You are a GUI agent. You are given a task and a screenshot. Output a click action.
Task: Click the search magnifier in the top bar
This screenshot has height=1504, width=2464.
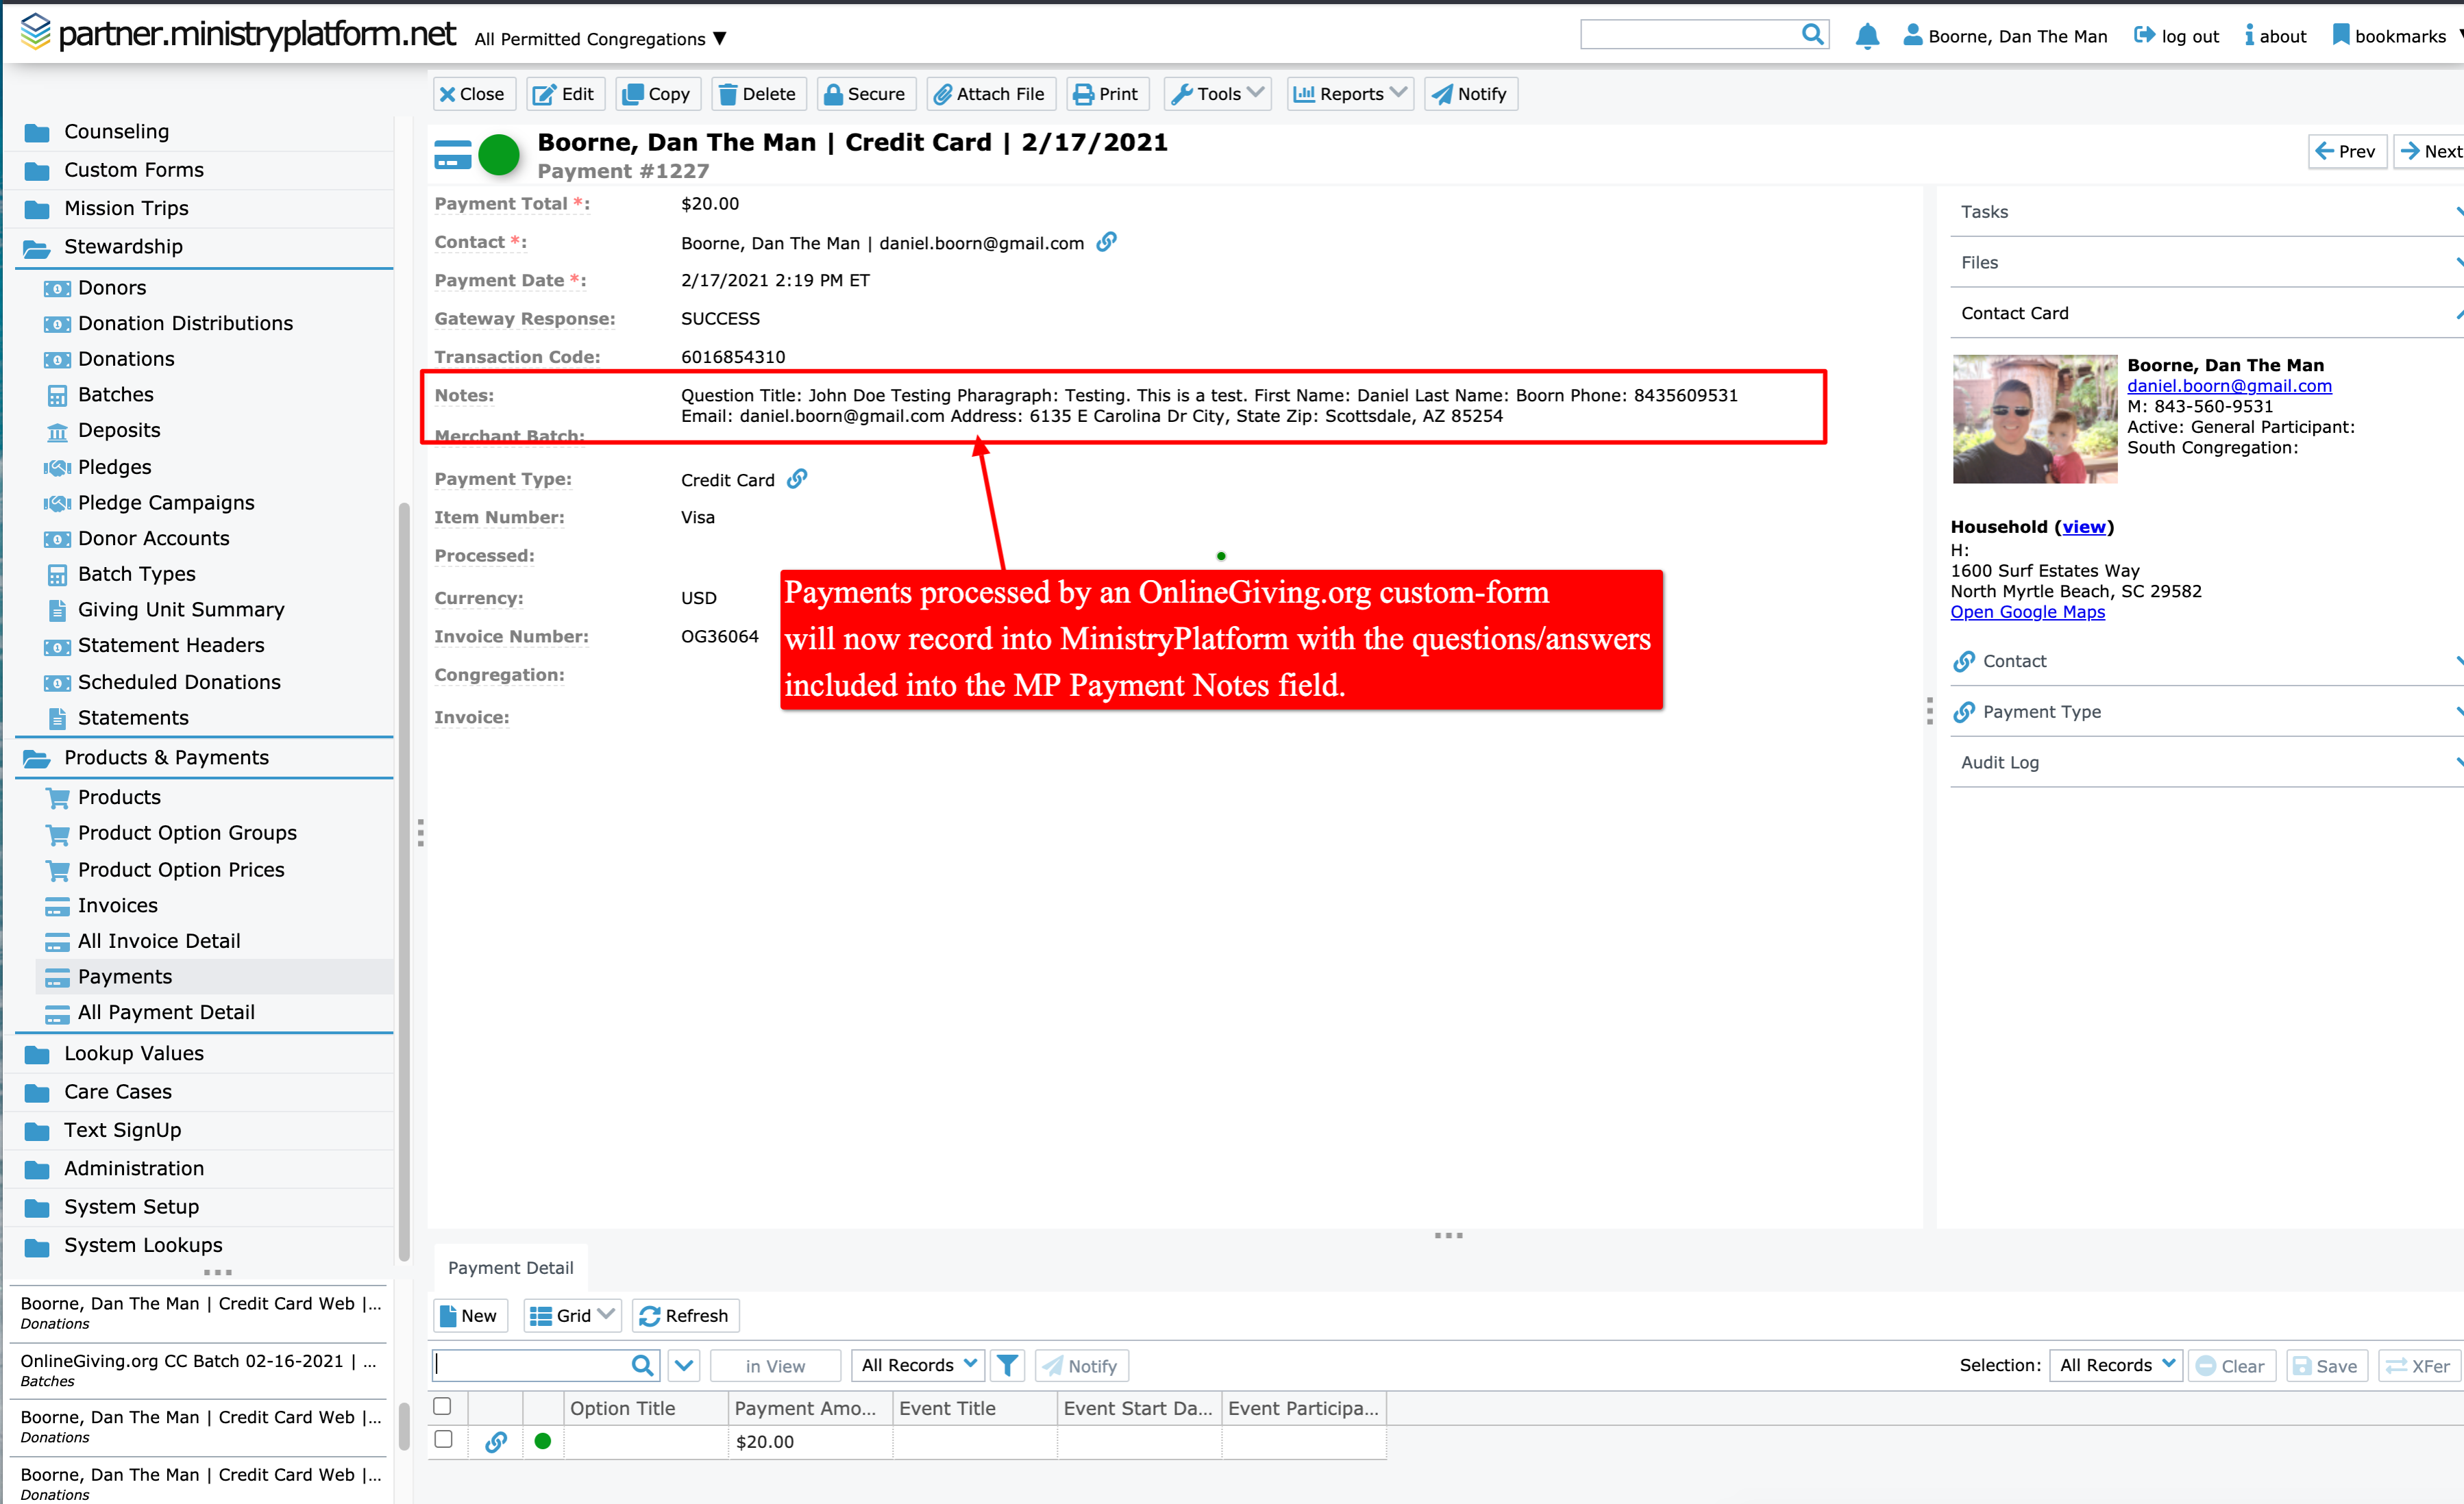(x=1812, y=34)
